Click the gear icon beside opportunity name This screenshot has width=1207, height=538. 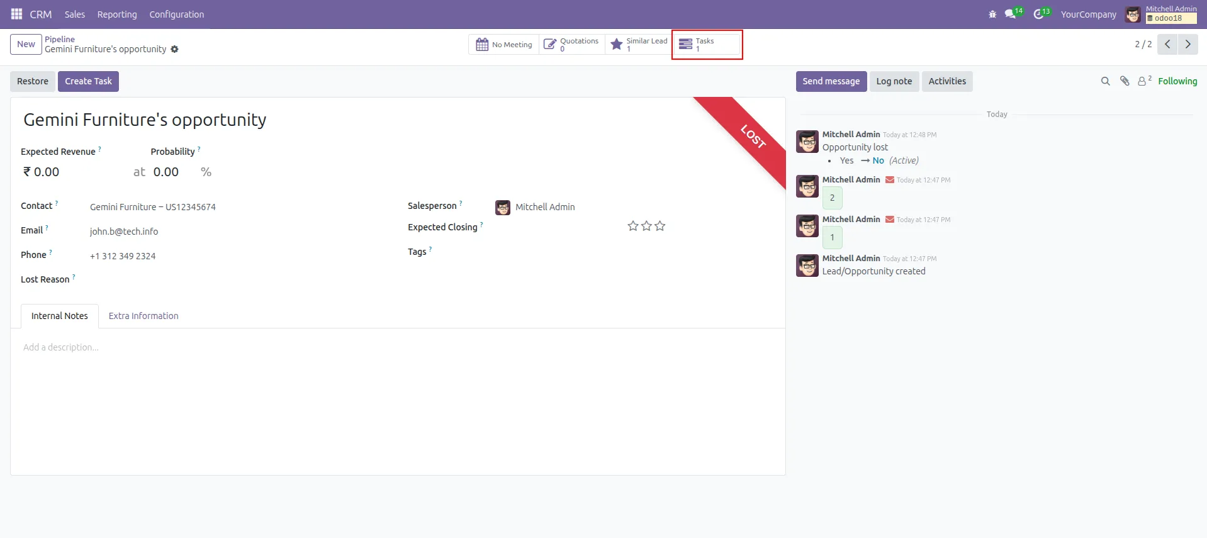[x=175, y=49]
